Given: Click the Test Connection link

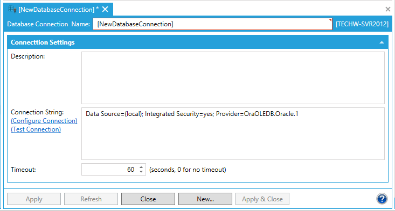Looking at the screenshot, I should click(36, 129).
